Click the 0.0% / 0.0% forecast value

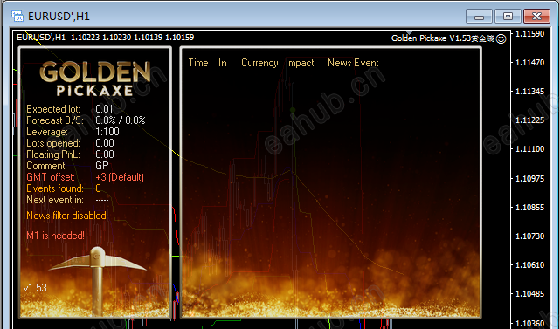pyautogui.click(x=121, y=120)
